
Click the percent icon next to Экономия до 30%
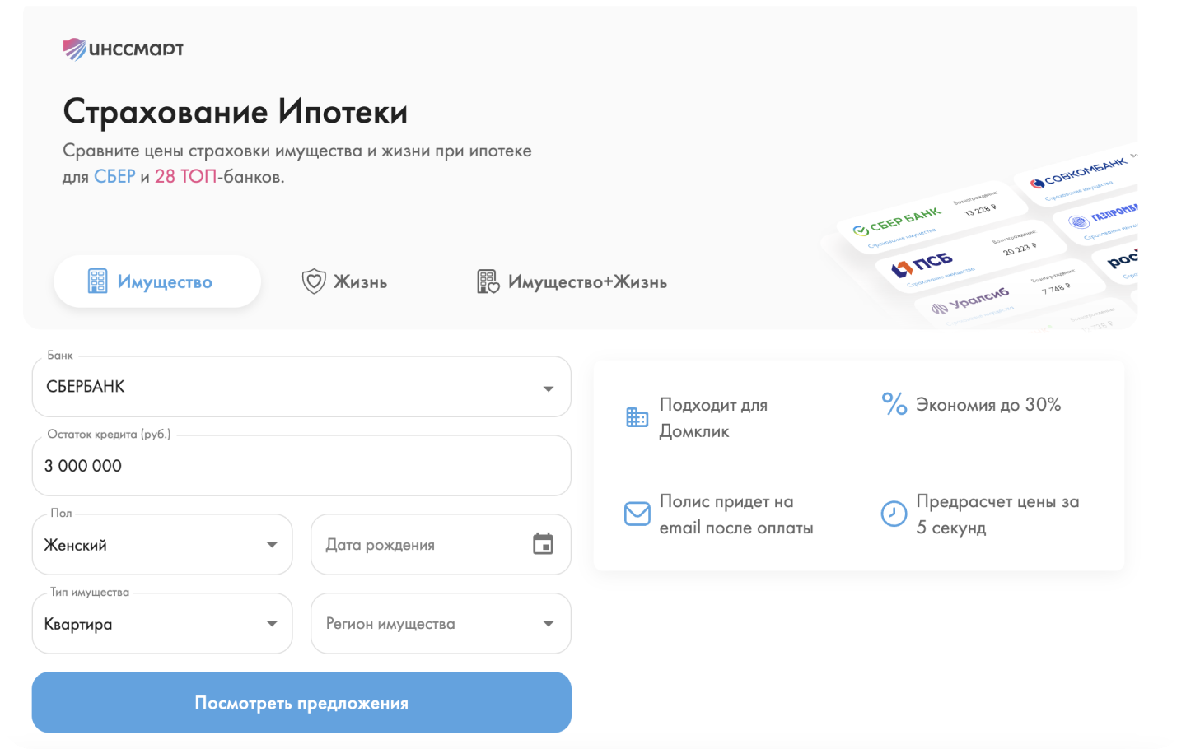894,403
